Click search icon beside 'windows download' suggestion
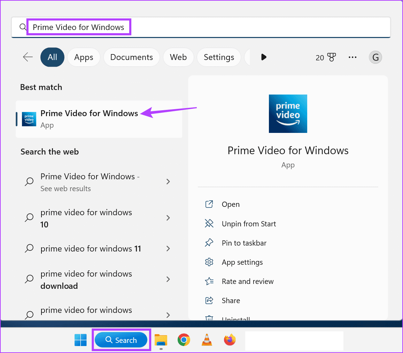 29,279
